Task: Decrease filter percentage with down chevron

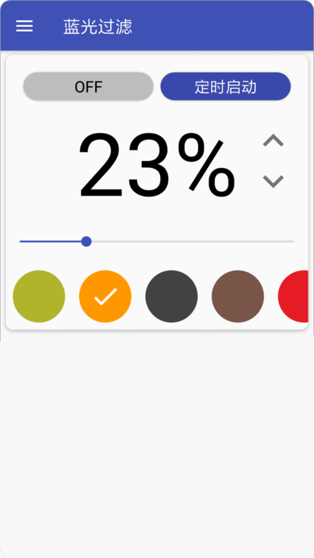Action: click(x=273, y=181)
